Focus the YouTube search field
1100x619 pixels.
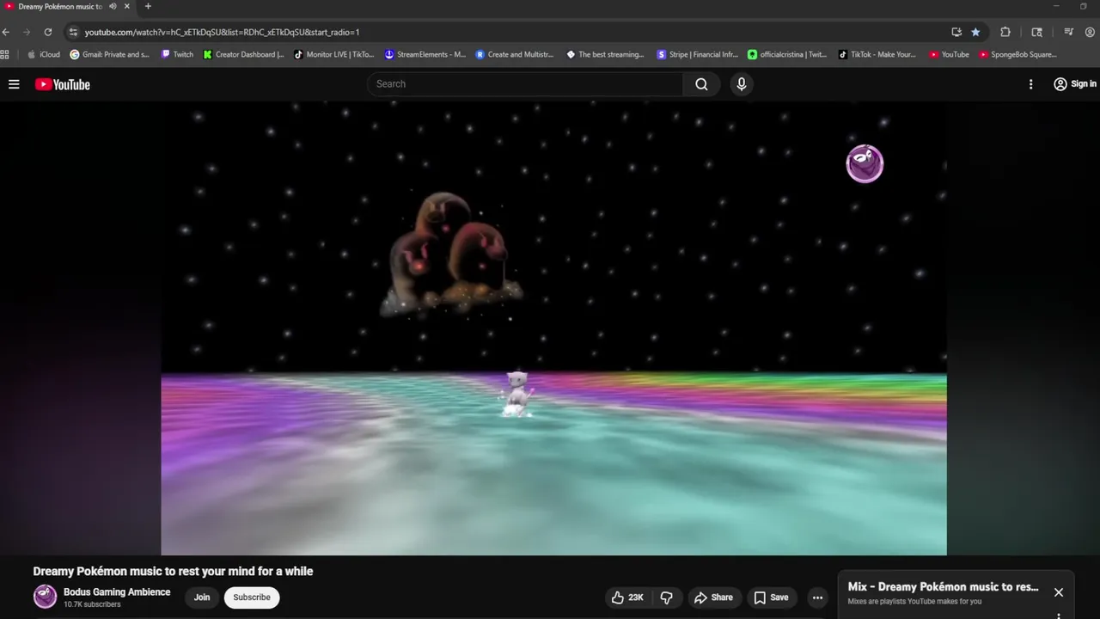point(525,84)
